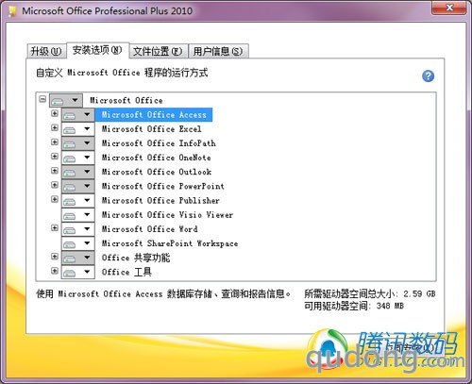Expand the Microsoft Office OneNote node

click(x=55, y=157)
